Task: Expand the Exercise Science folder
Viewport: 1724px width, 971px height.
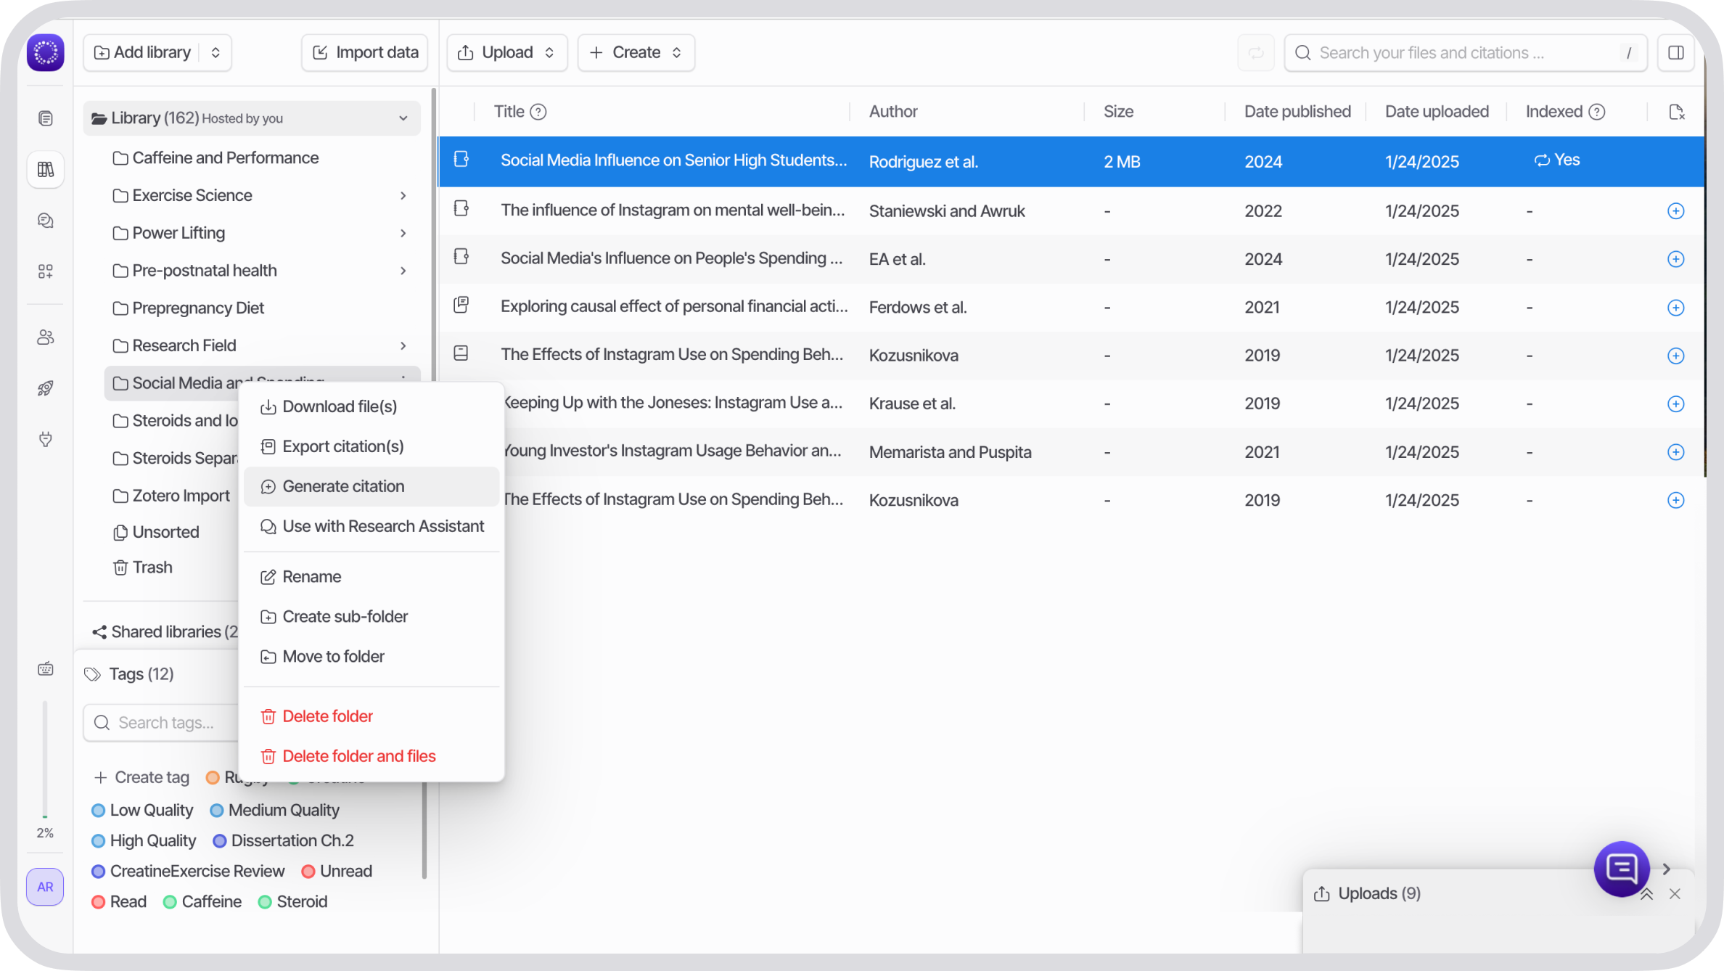Action: tap(403, 195)
